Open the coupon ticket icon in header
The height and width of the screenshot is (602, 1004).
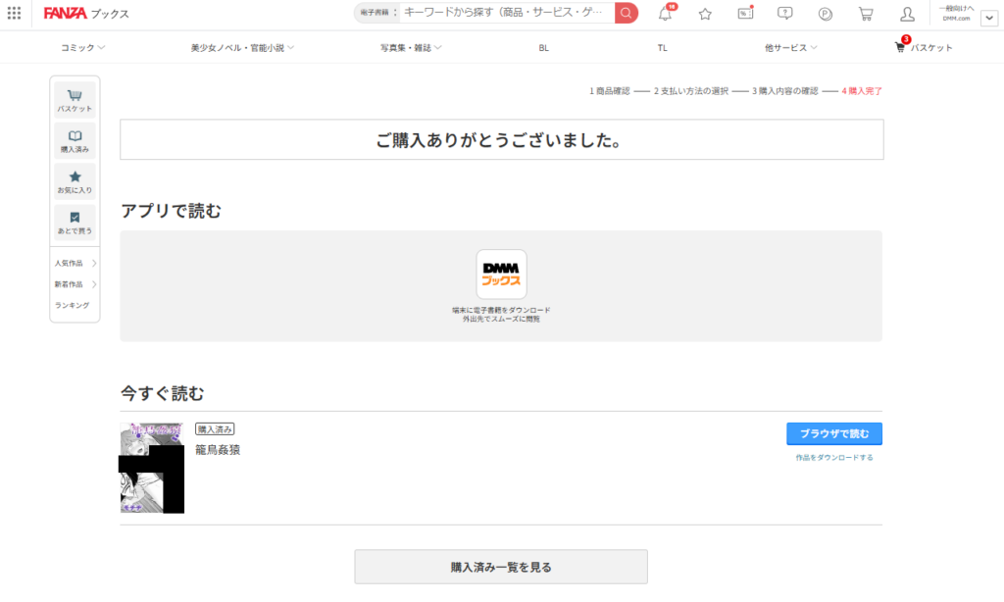click(x=745, y=13)
